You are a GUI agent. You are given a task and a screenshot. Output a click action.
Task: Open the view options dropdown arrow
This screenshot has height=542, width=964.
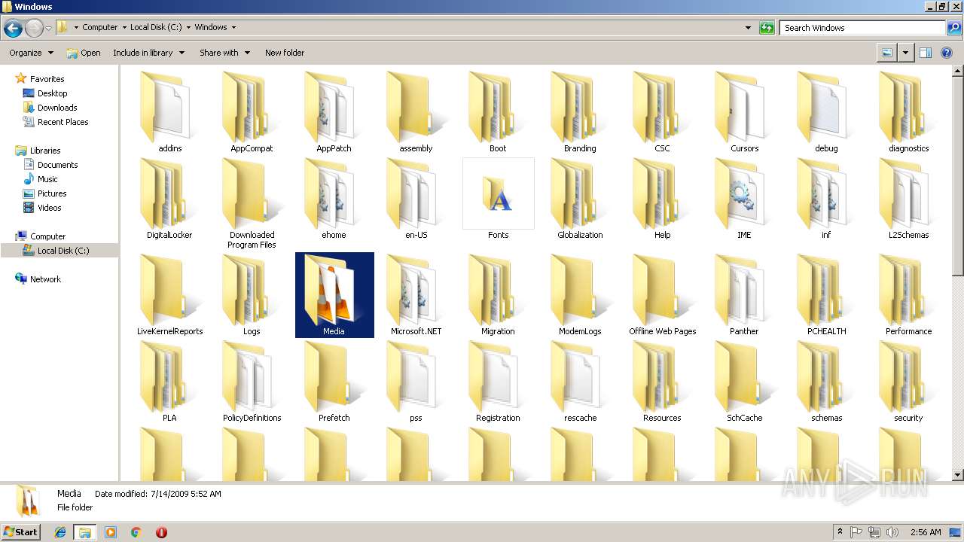coord(905,53)
